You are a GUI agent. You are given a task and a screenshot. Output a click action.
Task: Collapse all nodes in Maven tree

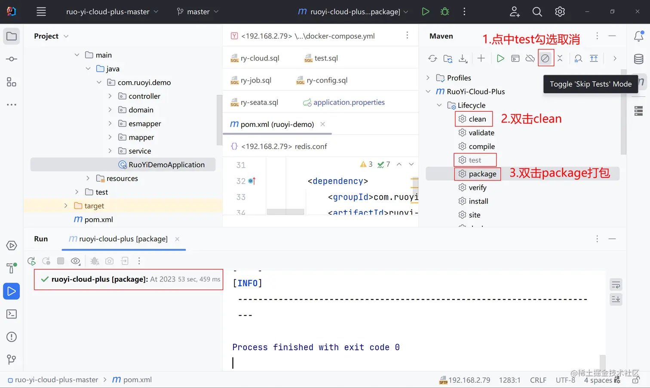560,58
